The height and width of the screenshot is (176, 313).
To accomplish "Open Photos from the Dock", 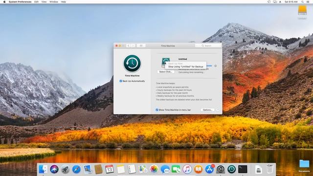I will coord(154,169).
